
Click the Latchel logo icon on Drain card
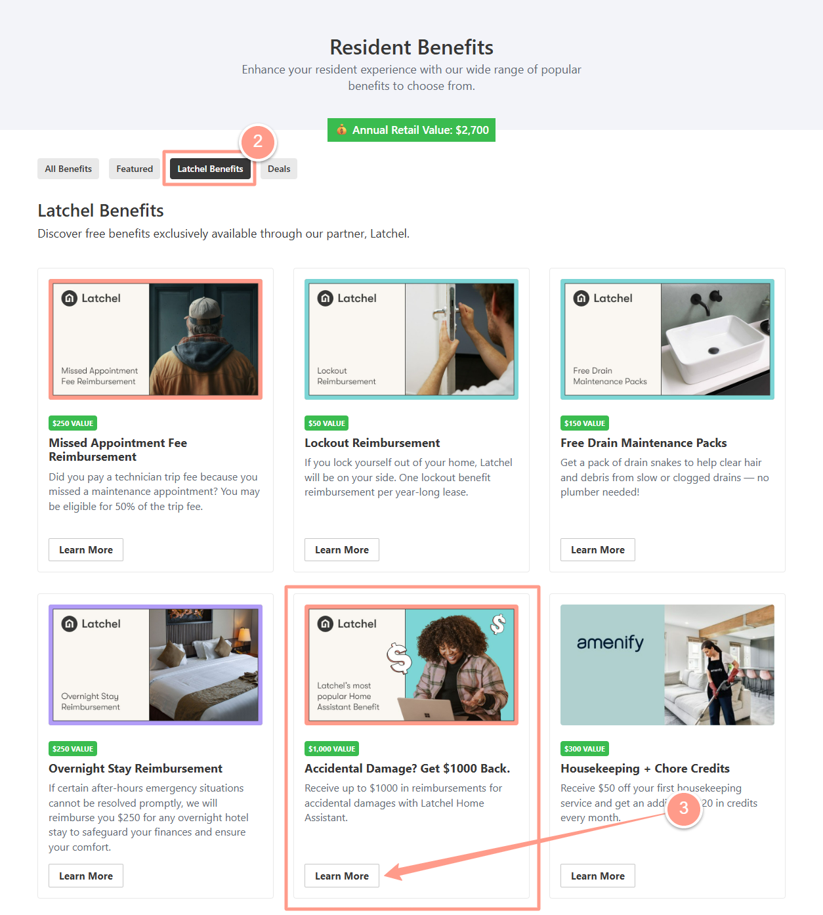581,298
